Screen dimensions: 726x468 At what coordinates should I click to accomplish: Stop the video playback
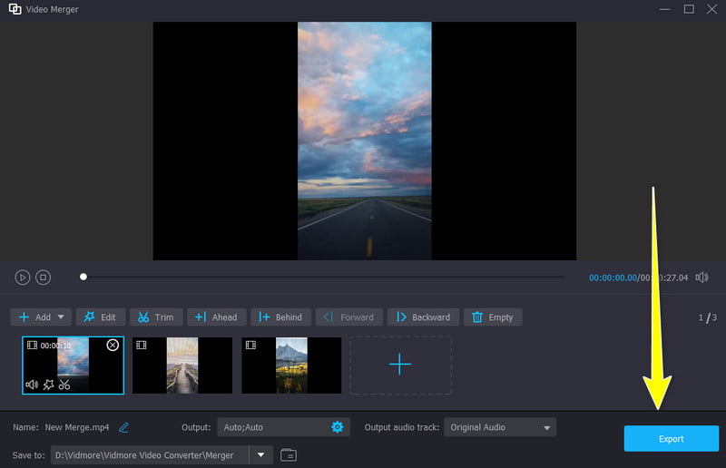[x=43, y=278]
